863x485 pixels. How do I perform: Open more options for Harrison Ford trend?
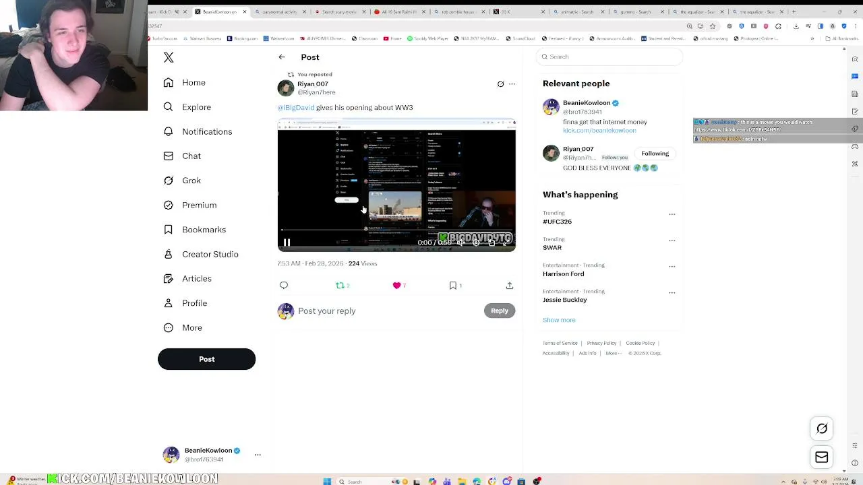tap(672, 266)
